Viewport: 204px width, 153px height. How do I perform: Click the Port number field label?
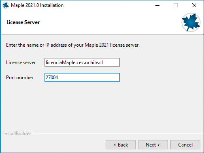[x=20, y=78]
